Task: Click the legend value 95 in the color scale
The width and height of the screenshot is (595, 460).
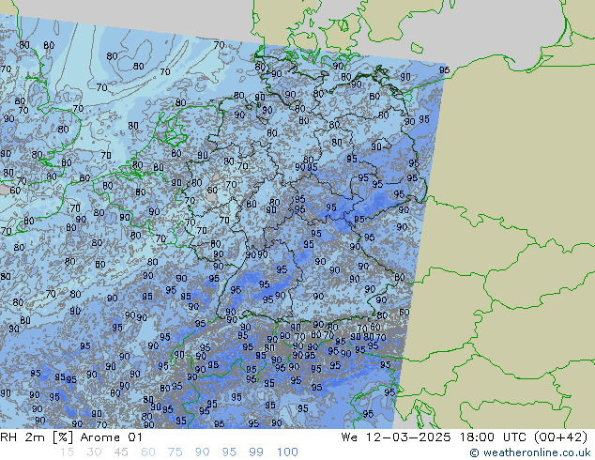Action: point(229,452)
